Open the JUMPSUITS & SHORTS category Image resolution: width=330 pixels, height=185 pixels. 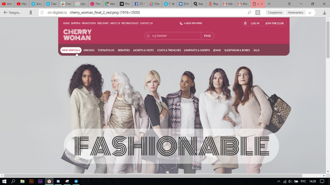click(197, 50)
